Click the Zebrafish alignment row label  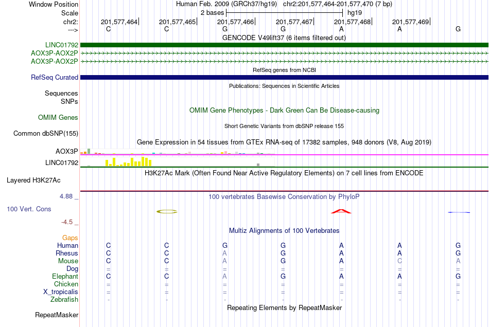[64, 300]
